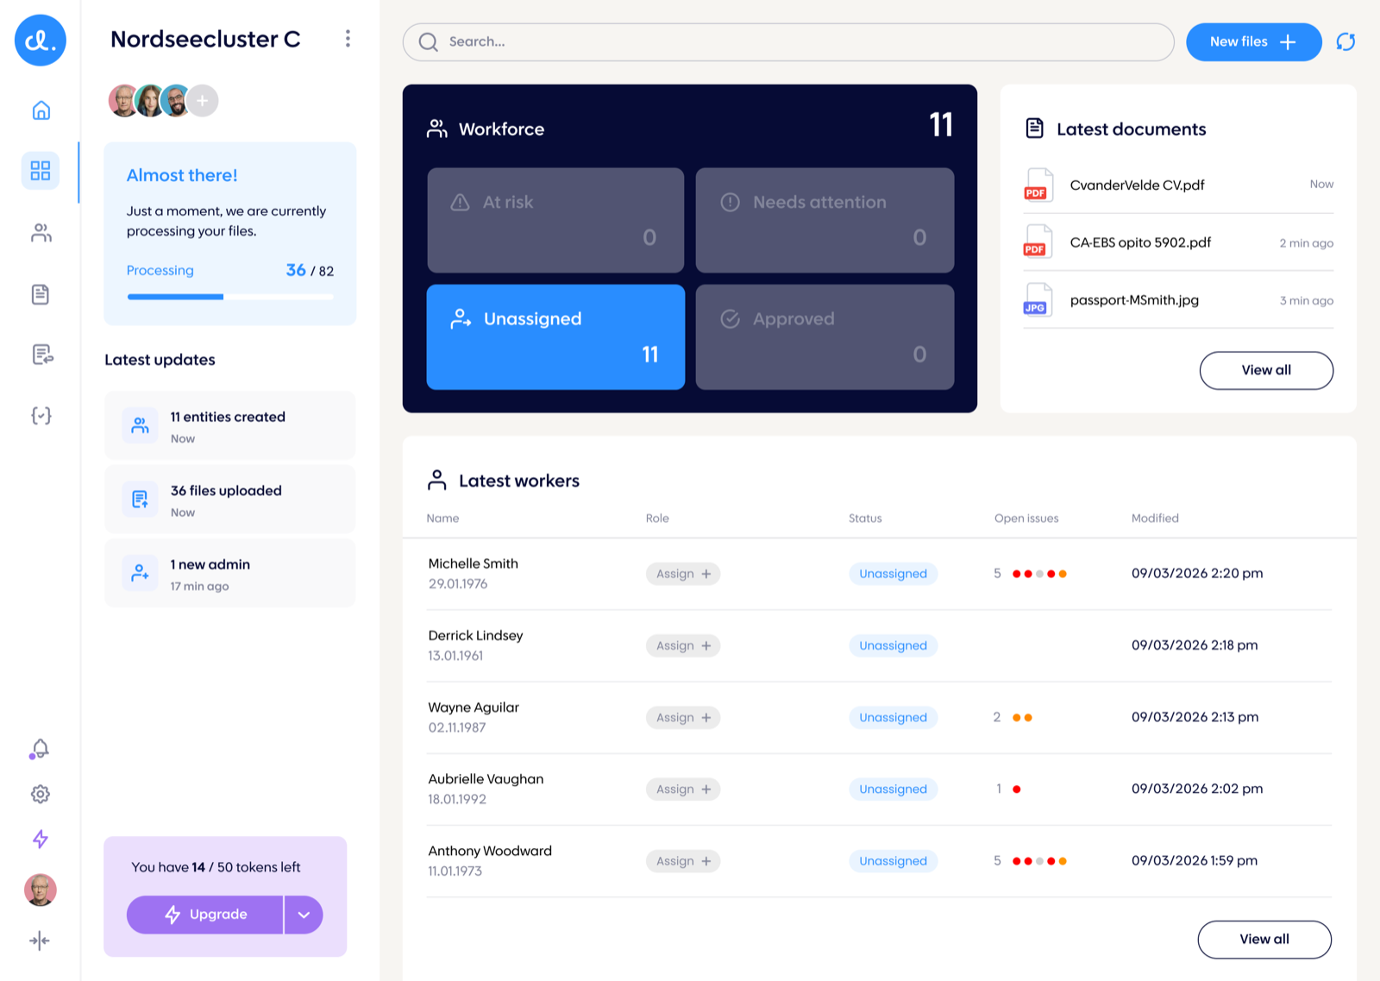Click the refresh sync icon

(1345, 41)
